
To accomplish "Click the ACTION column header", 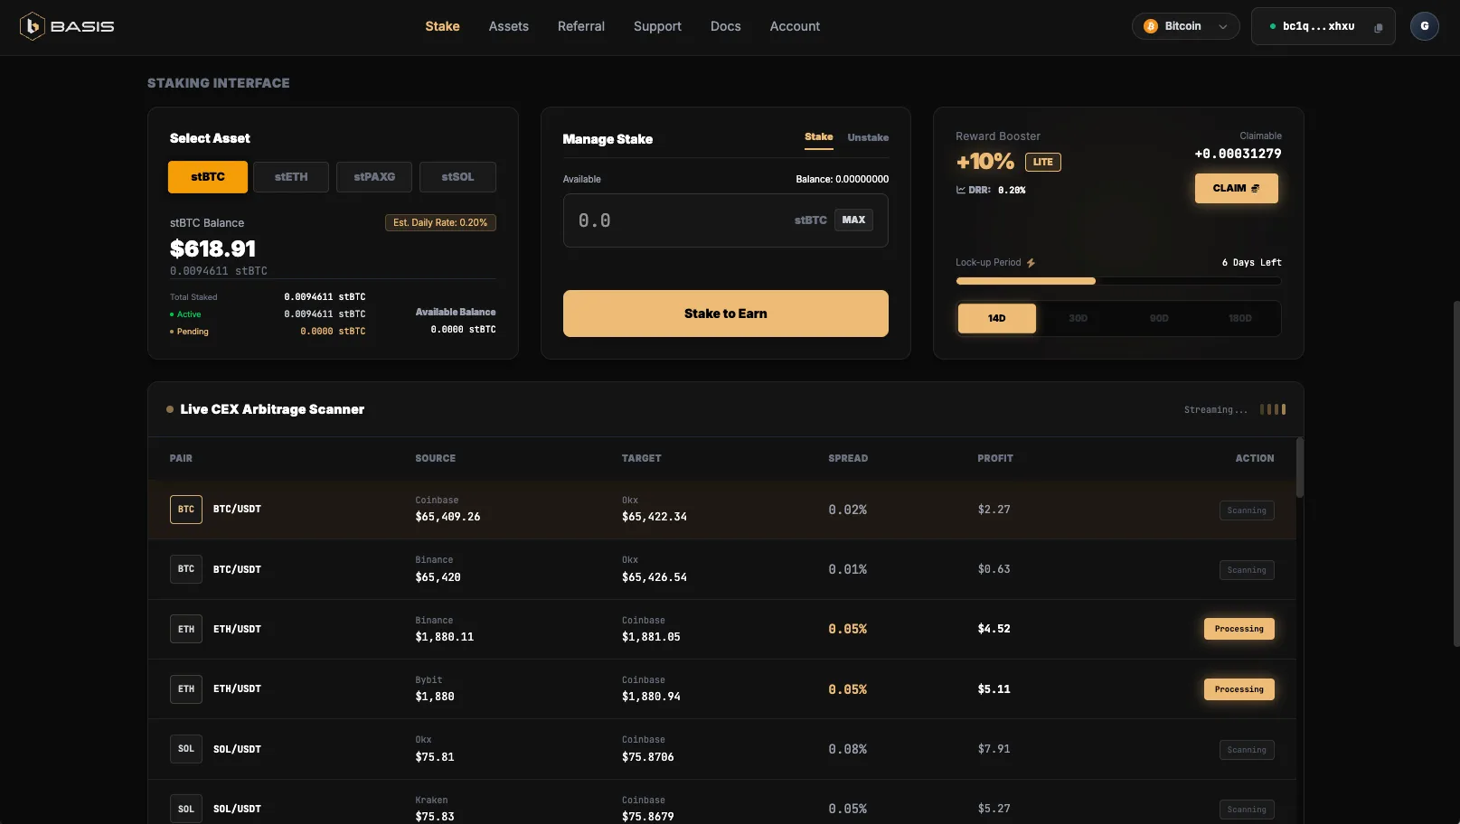I will pyautogui.click(x=1255, y=458).
